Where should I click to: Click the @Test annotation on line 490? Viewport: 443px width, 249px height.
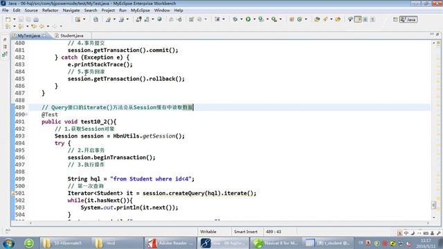tap(50, 114)
